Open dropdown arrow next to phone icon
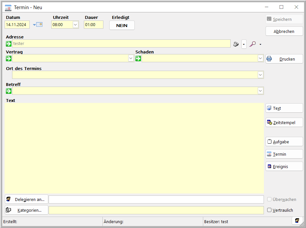 244,44
